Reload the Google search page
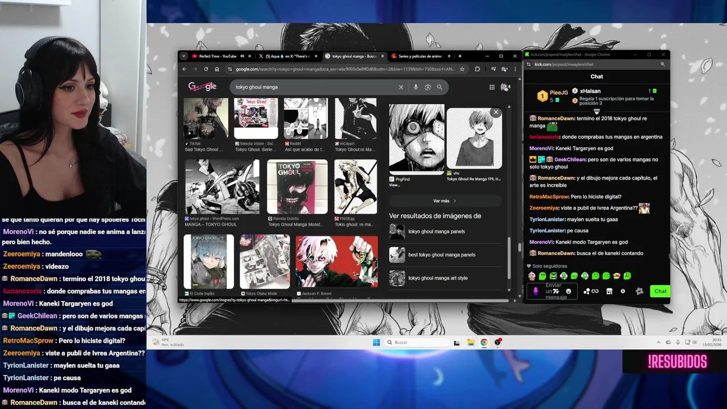 206,69
